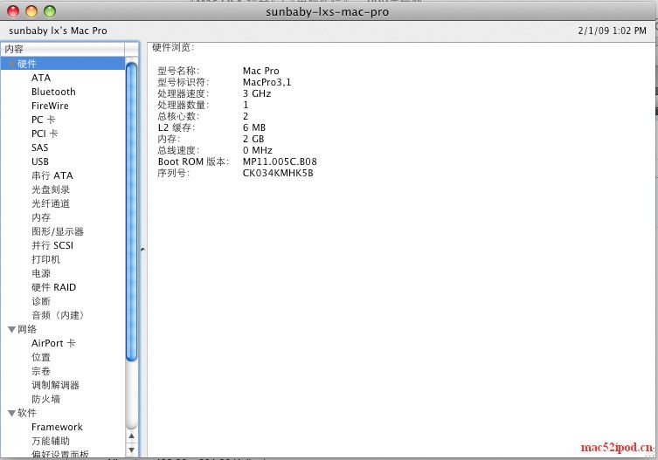
Task: Click the 2 GB memory value
Action: pyautogui.click(x=253, y=139)
